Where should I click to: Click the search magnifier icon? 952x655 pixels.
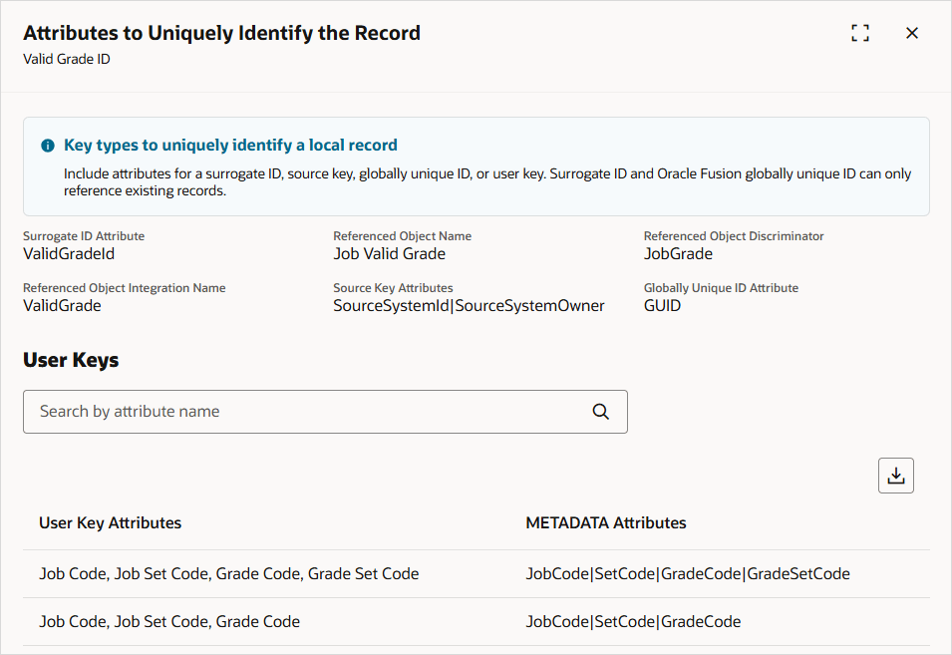tap(600, 411)
